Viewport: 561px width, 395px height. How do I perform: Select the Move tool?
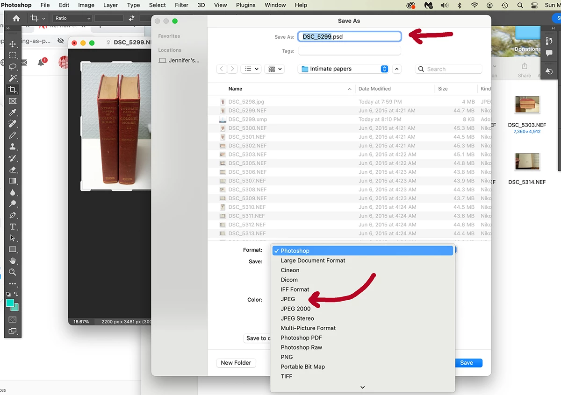pos(13,44)
